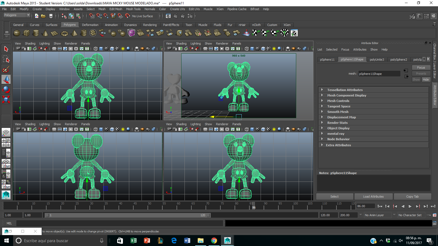
Task: Click the Select camera icon in top-left viewport
Action: click(x=18, y=49)
